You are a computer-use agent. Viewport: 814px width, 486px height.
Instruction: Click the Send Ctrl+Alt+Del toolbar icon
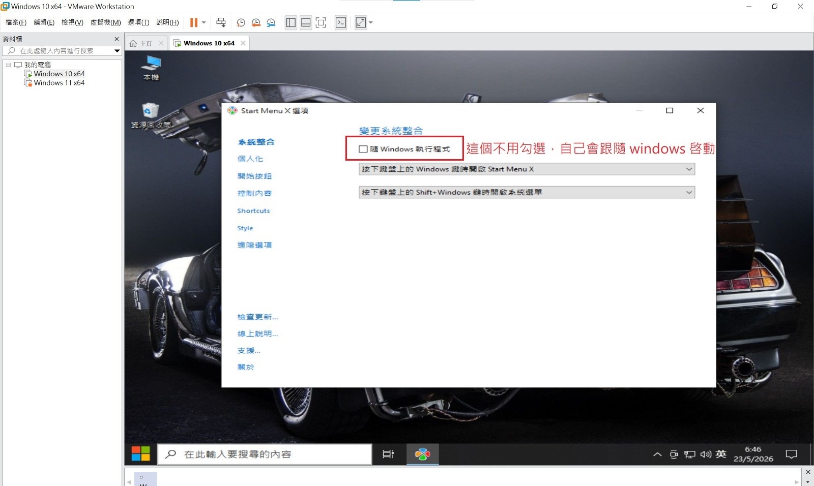tap(221, 22)
